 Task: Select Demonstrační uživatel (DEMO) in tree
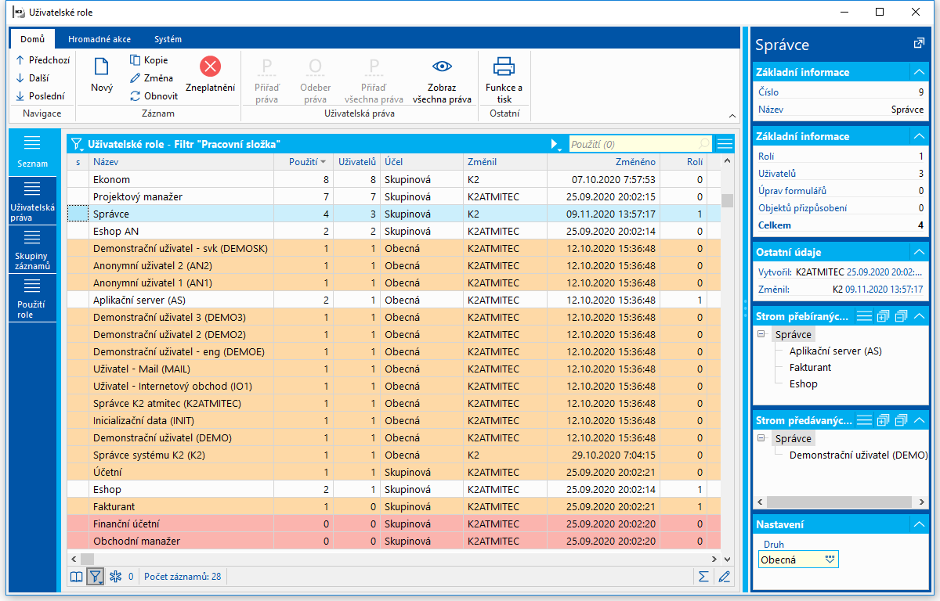(858, 455)
